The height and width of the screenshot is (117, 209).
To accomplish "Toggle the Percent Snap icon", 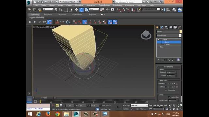I will pyautogui.click(x=128, y=10).
